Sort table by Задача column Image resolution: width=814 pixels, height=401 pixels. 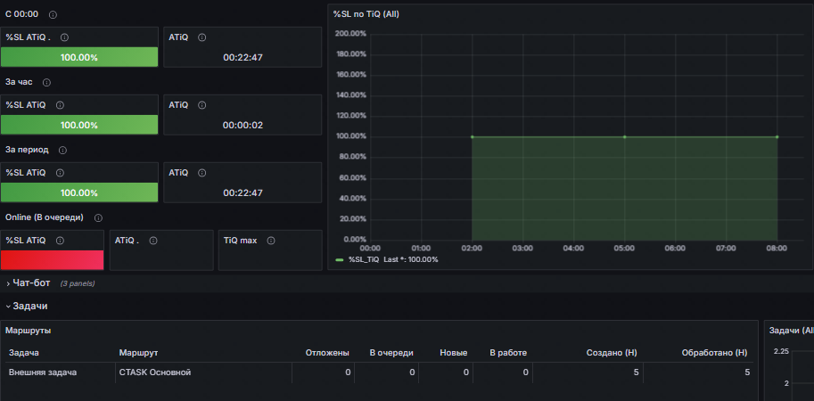coord(24,353)
